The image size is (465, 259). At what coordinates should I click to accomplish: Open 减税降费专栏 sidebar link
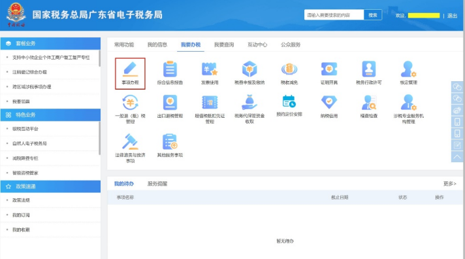[25, 158]
